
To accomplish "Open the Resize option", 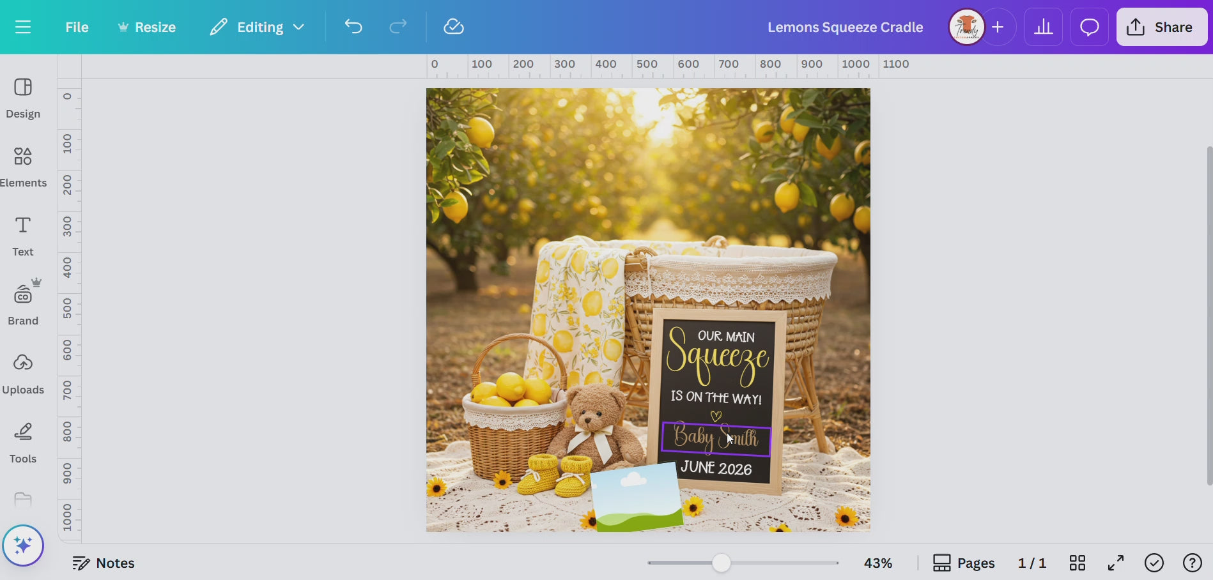I will point(146,27).
